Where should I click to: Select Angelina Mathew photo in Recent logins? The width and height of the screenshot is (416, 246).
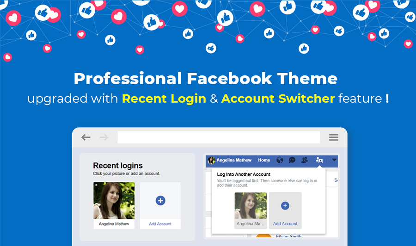[x=114, y=200]
